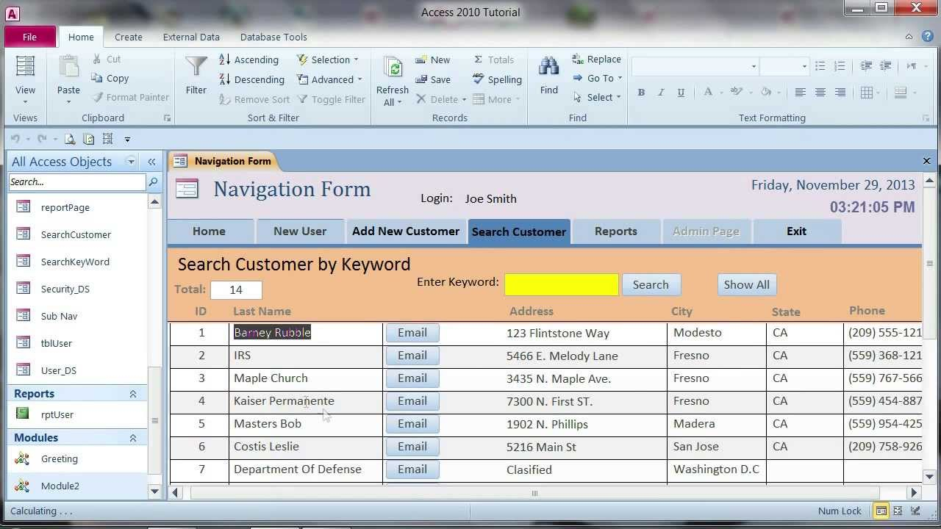This screenshot has height=529, width=941.
Task: Open the Advanced filter dropdown
Action: 329,79
